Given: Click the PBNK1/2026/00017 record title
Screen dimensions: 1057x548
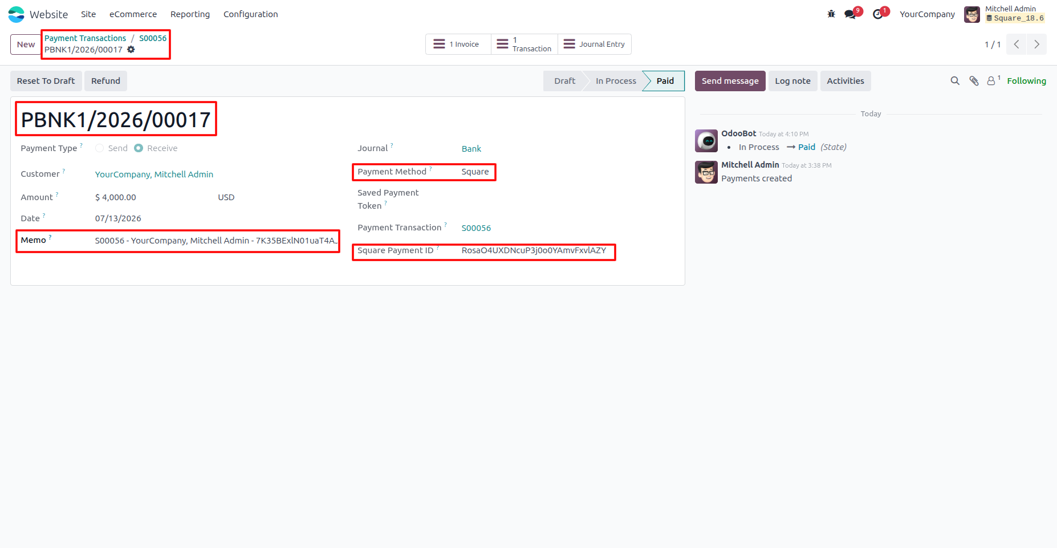Looking at the screenshot, I should pyautogui.click(x=116, y=120).
